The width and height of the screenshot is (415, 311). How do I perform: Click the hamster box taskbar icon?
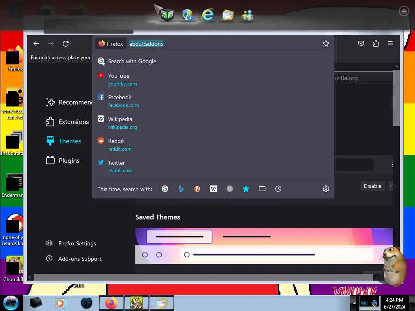coord(136,303)
